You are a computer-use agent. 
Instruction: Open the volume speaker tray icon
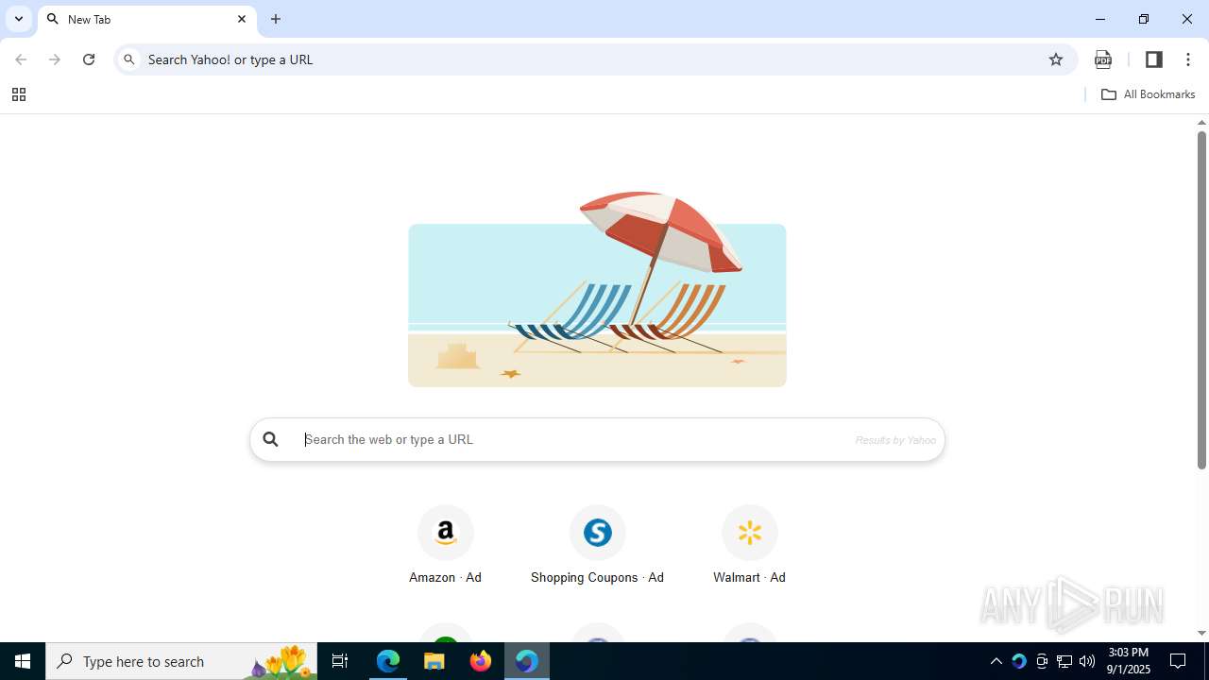point(1087,661)
